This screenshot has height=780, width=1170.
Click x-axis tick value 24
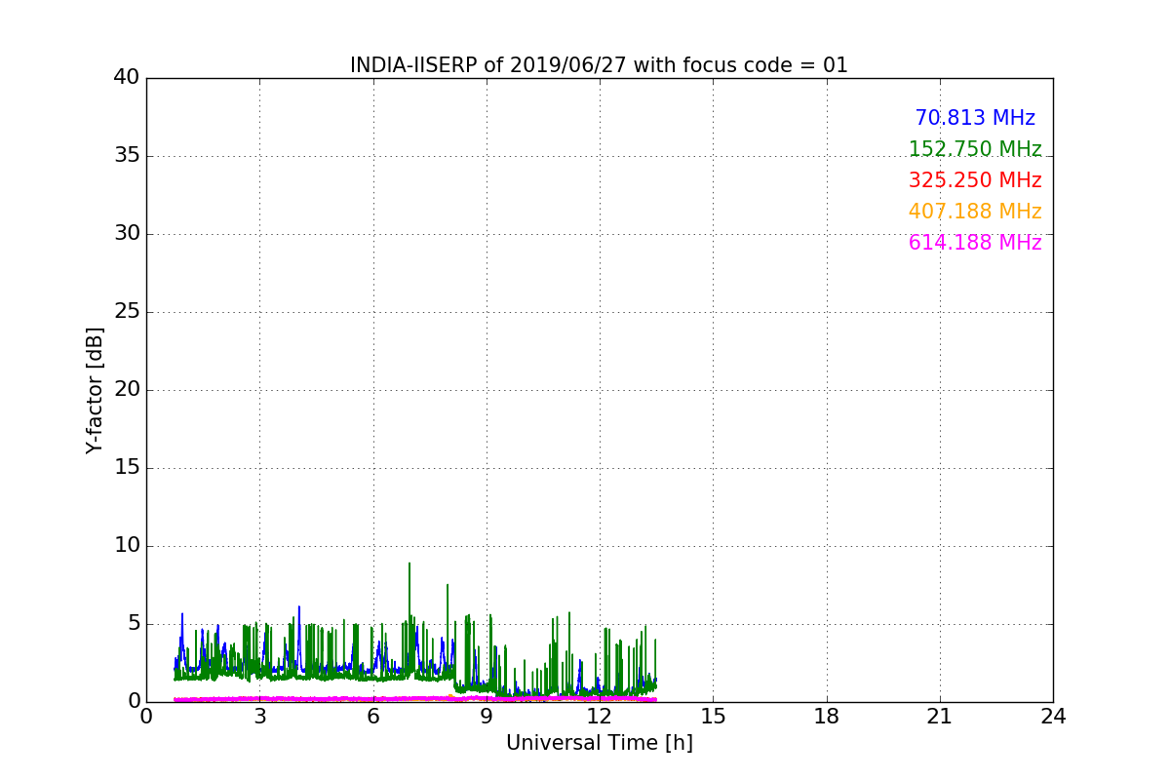[x=1053, y=717]
